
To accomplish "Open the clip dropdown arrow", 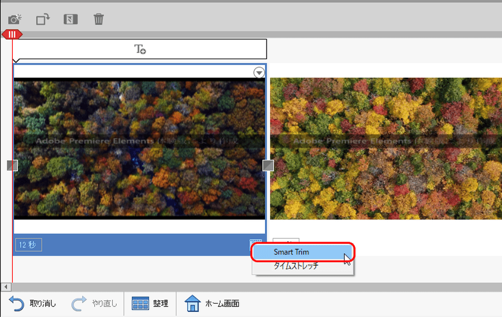I will pos(259,73).
